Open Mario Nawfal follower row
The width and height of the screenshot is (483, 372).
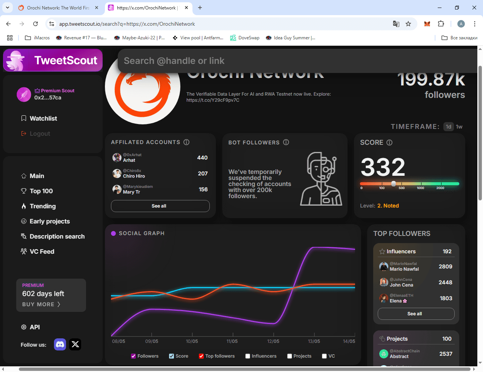click(x=416, y=267)
